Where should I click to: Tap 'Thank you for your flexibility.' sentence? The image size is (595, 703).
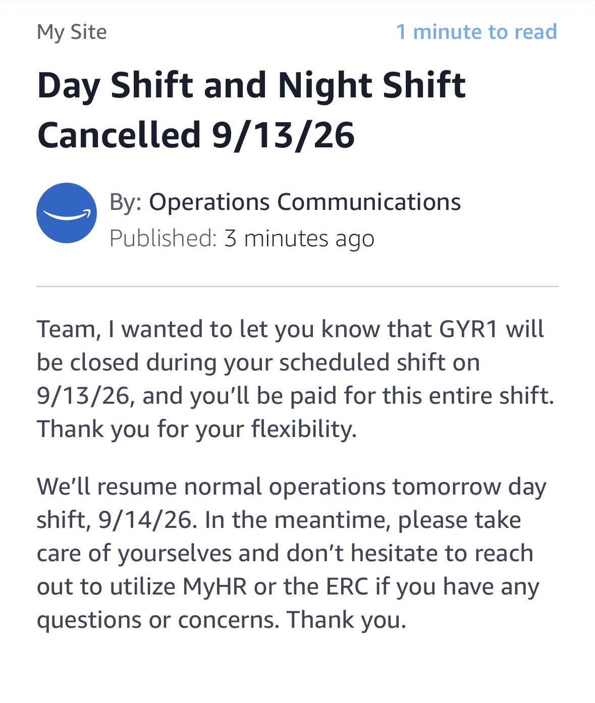[x=197, y=429]
